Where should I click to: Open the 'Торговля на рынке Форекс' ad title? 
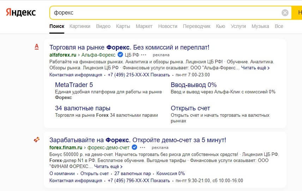coord(129,47)
